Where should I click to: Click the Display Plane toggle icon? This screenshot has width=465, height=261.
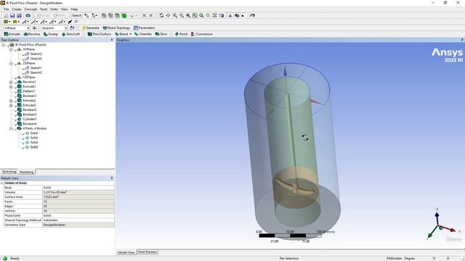click(230, 15)
